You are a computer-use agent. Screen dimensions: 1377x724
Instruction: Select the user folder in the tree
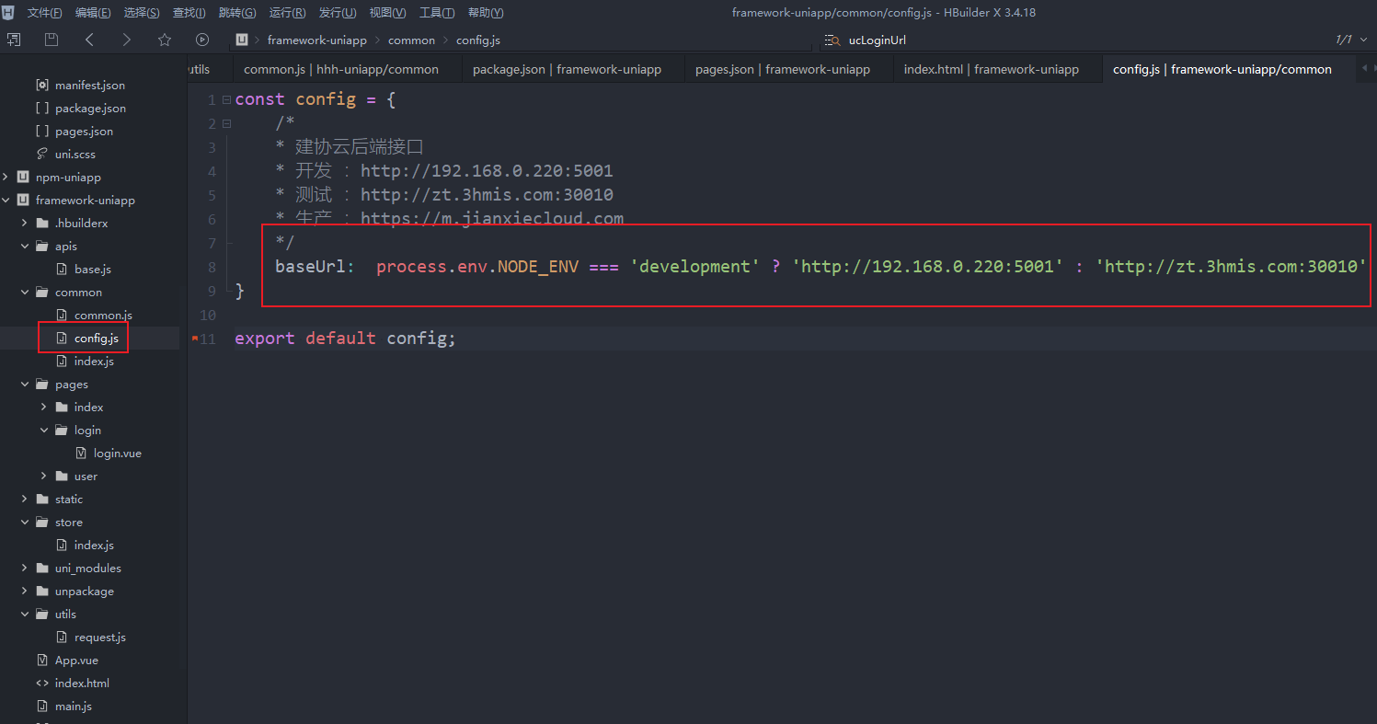click(x=86, y=476)
